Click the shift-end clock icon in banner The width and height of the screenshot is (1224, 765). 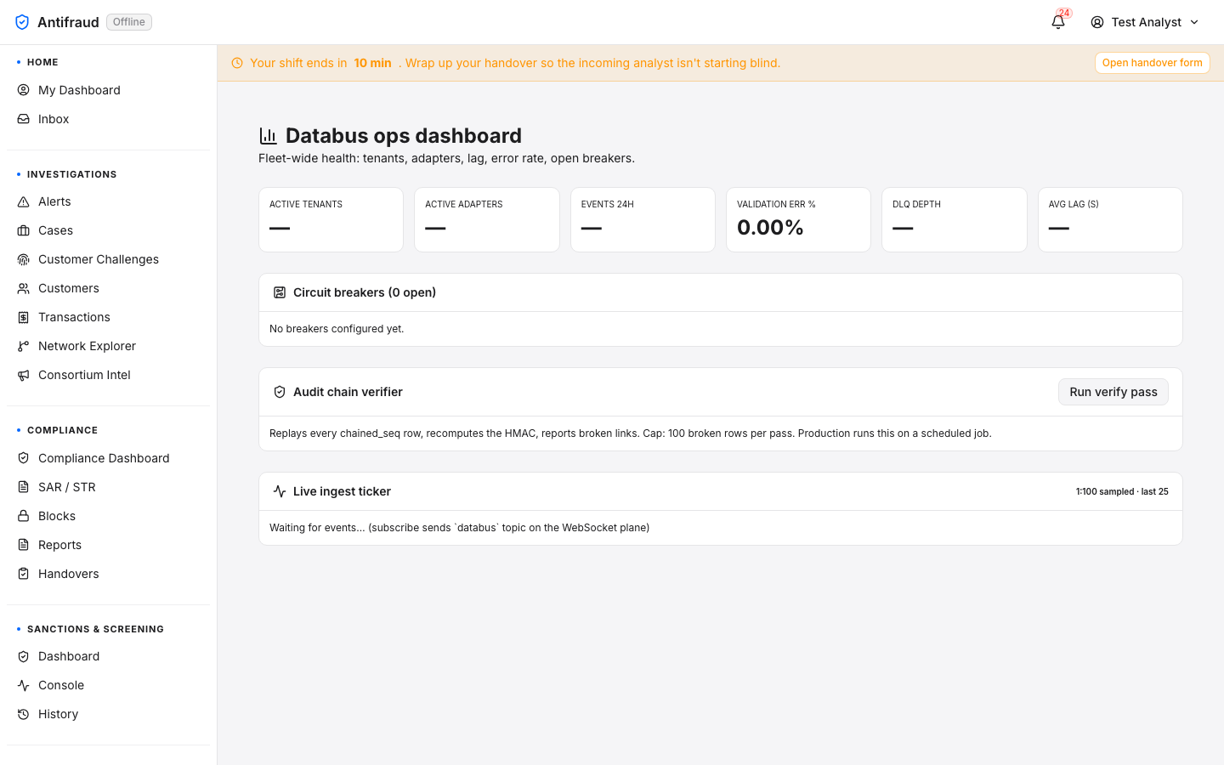tap(237, 63)
